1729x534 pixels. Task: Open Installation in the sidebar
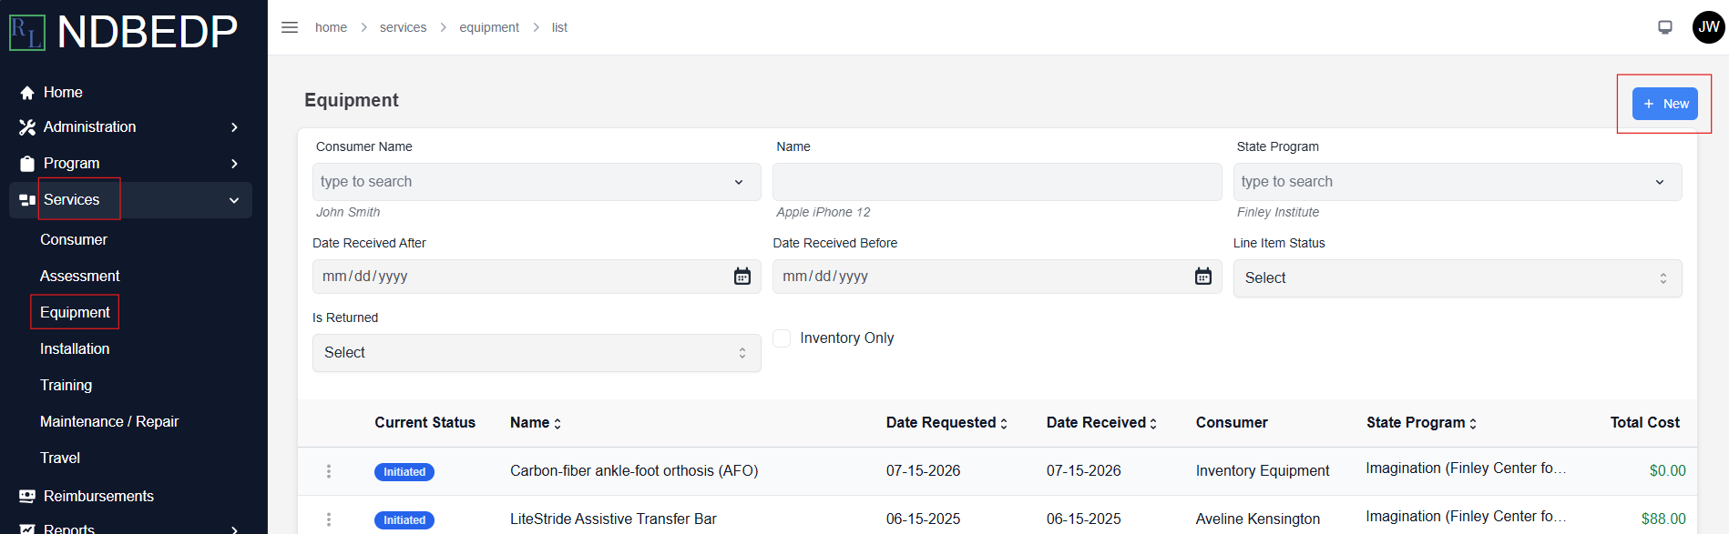pos(75,349)
